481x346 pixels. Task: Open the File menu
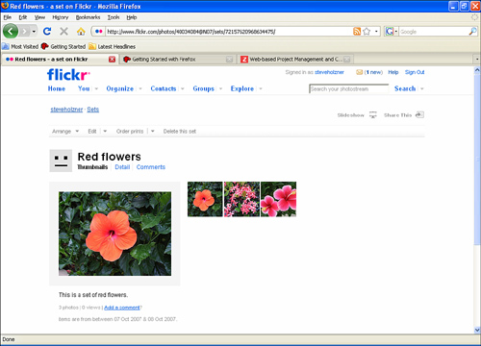(x=7, y=17)
